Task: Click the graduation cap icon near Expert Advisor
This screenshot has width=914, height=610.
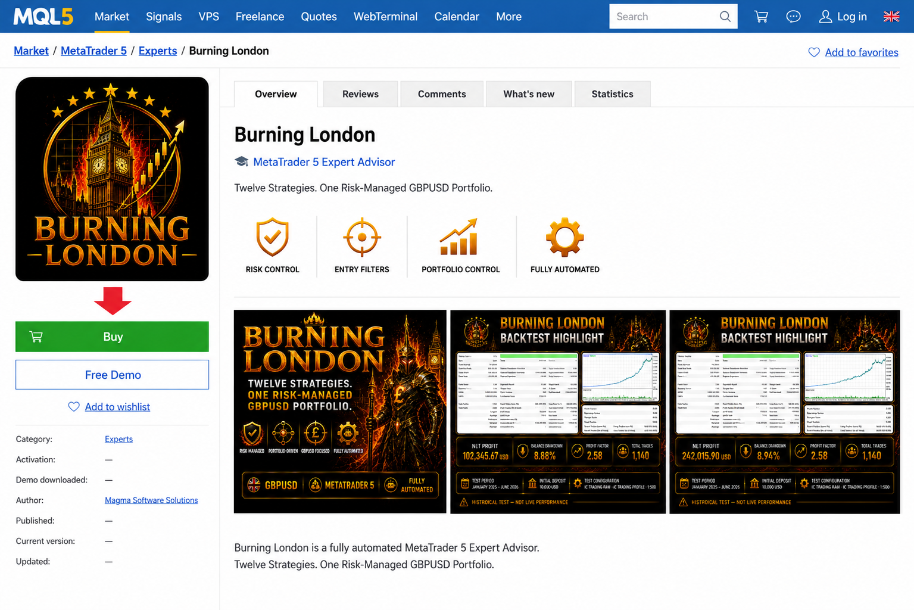Action: point(241,162)
